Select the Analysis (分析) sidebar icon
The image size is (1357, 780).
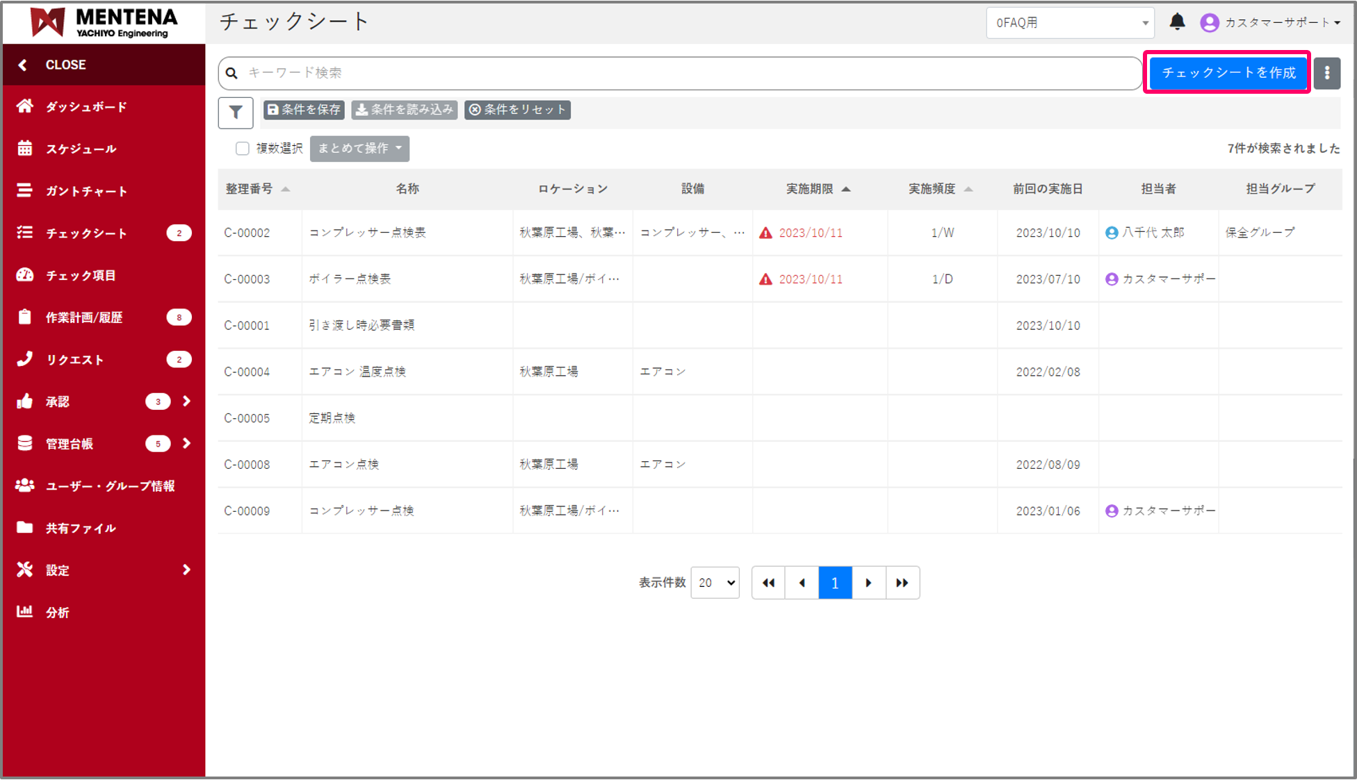click(x=57, y=612)
